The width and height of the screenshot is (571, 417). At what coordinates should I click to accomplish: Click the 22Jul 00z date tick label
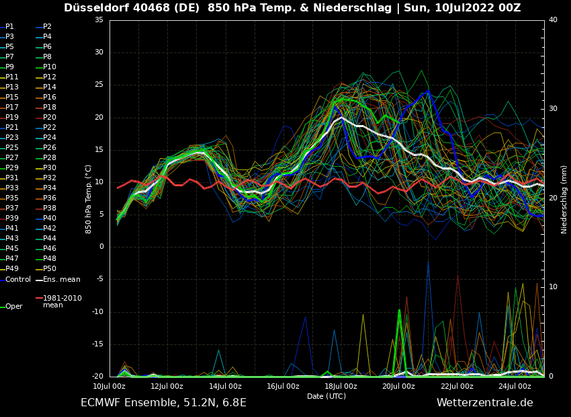point(457,387)
